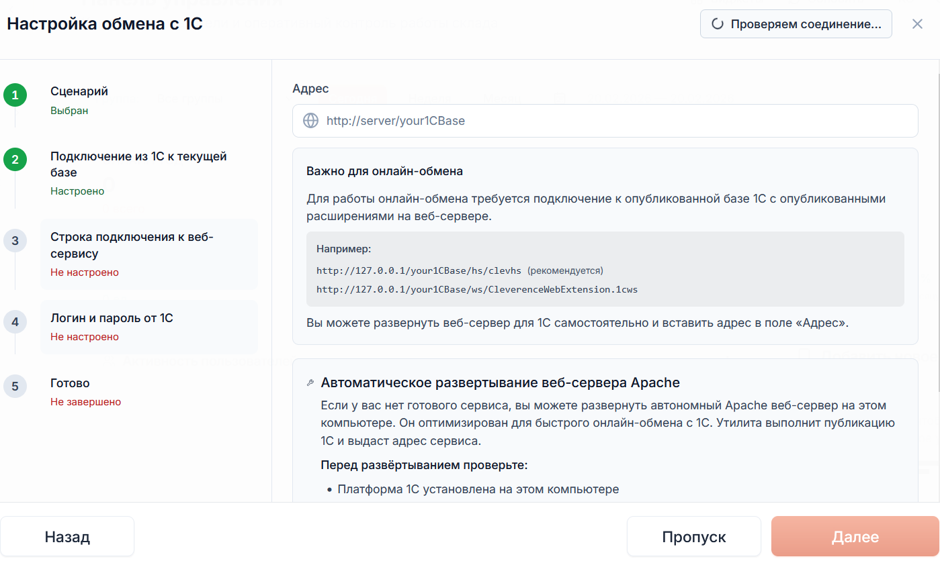Click the Пропуск button

coord(694,537)
